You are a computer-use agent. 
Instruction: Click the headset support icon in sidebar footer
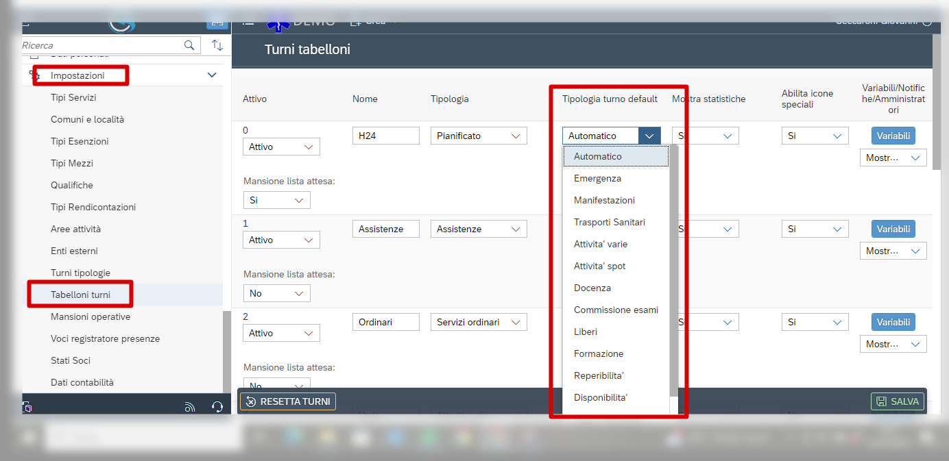click(217, 407)
